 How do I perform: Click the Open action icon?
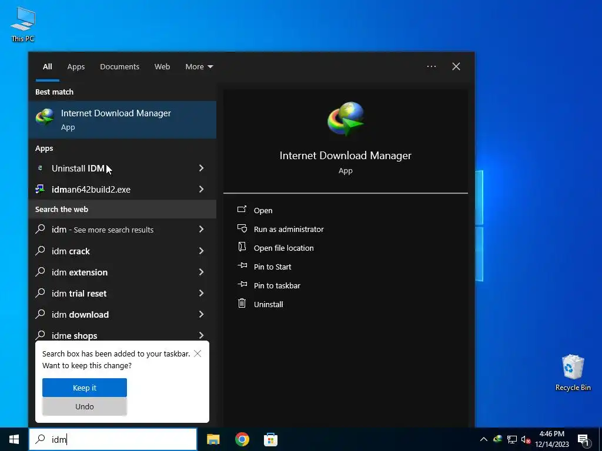pyautogui.click(x=242, y=210)
